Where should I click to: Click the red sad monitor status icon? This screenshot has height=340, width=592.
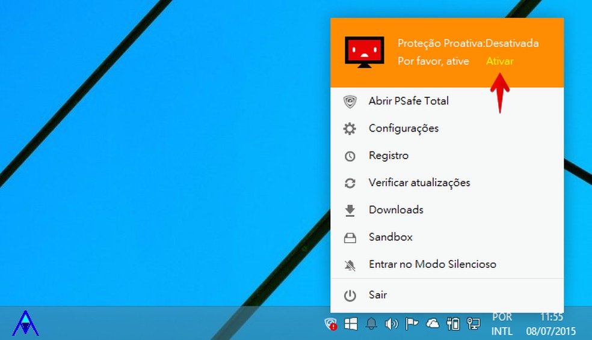coord(365,52)
